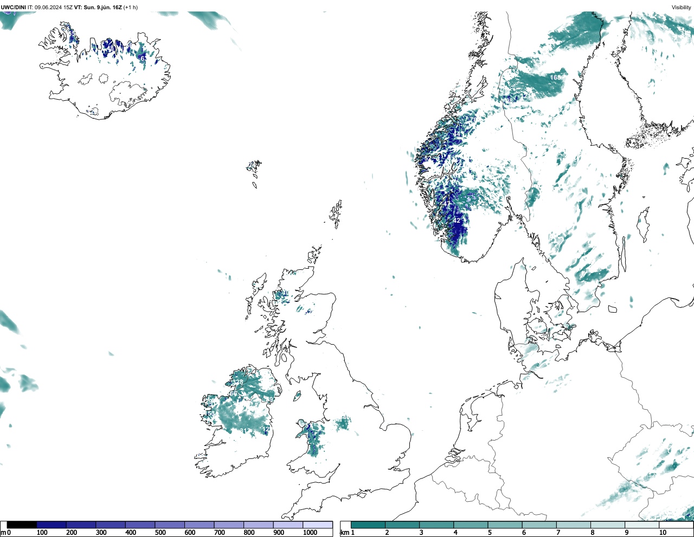Select the 900–1000 m palest lavender swatch
Screen dimensions: 694x537
(288, 525)
